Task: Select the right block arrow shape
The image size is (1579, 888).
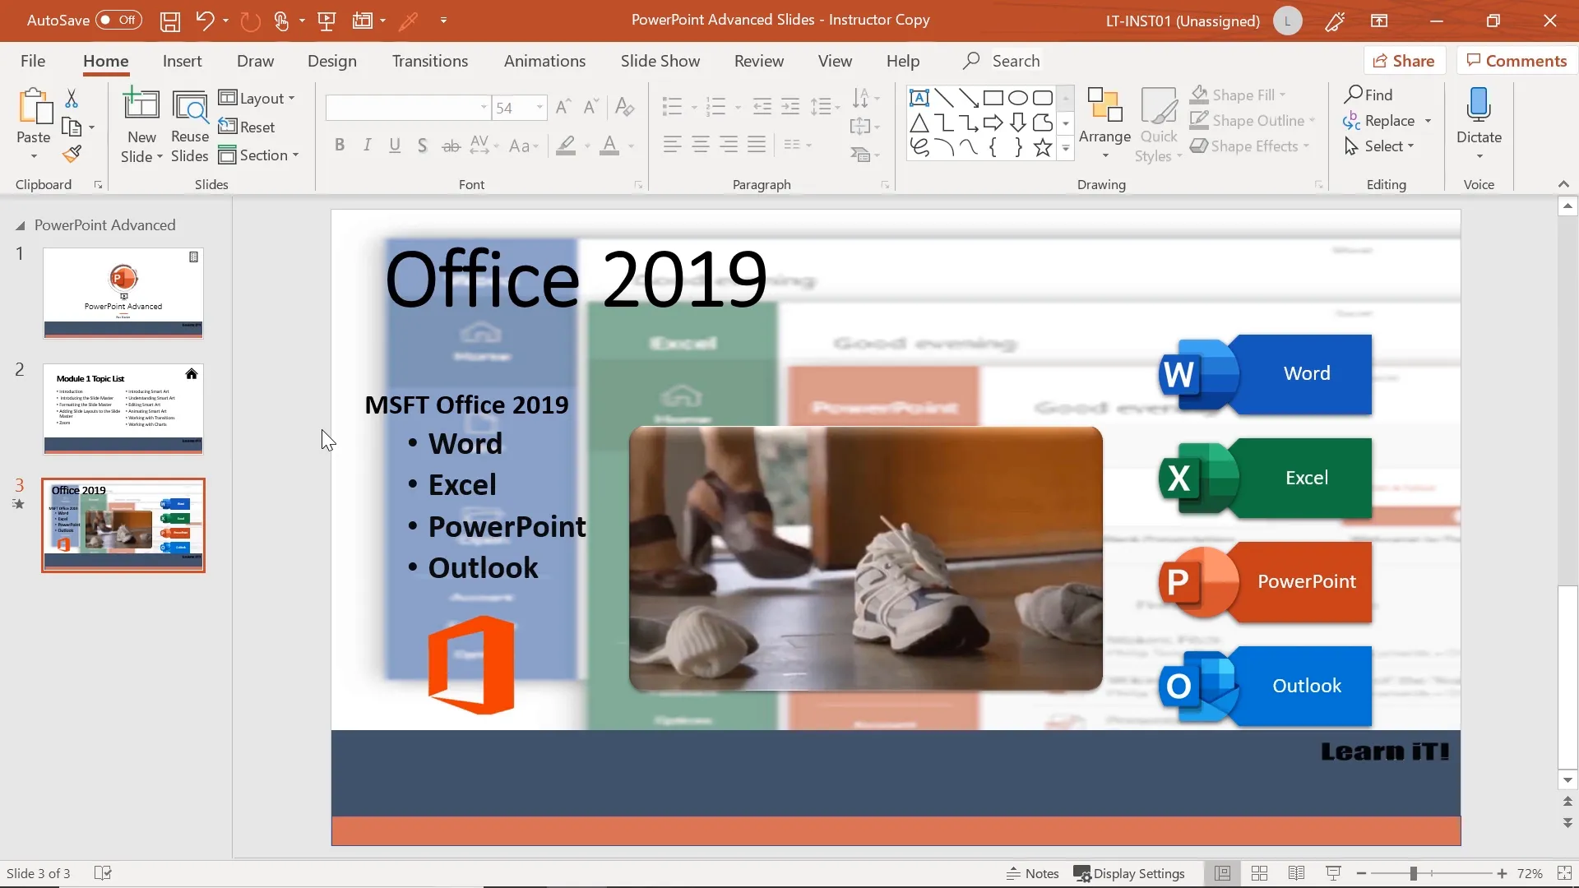Action: (993, 123)
